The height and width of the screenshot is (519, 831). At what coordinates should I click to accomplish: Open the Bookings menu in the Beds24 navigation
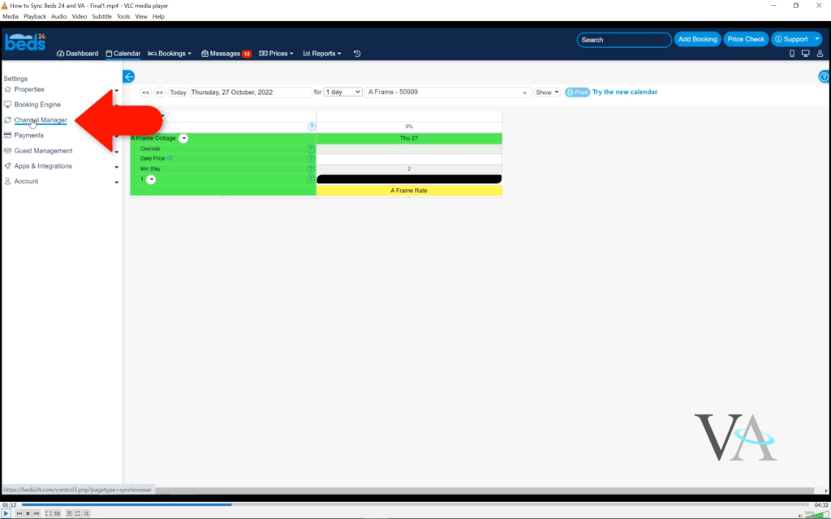pos(170,54)
